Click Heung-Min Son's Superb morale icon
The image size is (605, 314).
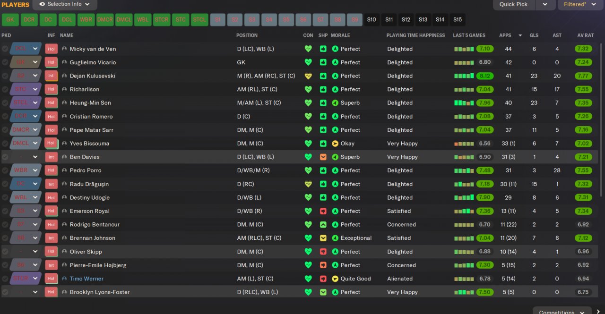click(x=335, y=102)
